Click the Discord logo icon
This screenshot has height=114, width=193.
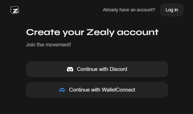click(70, 69)
